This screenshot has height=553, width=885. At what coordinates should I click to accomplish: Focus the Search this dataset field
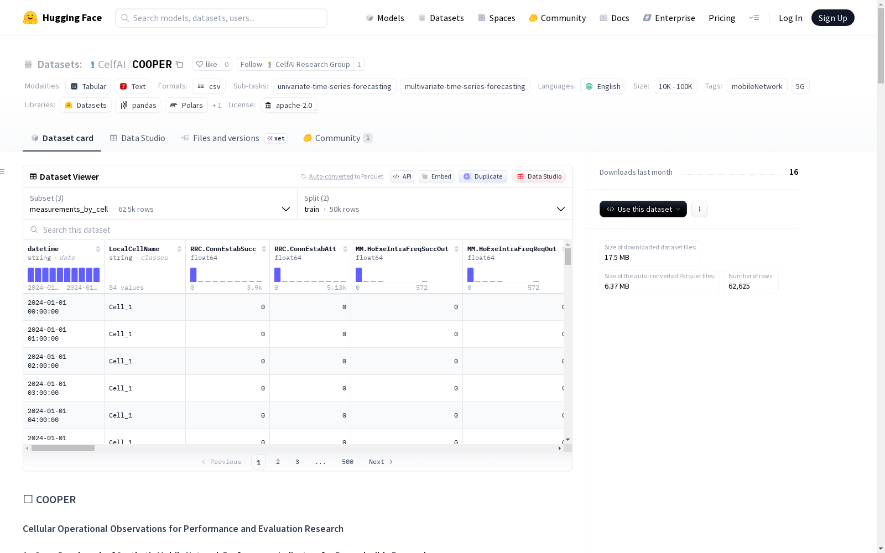pyautogui.click(x=298, y=229)
